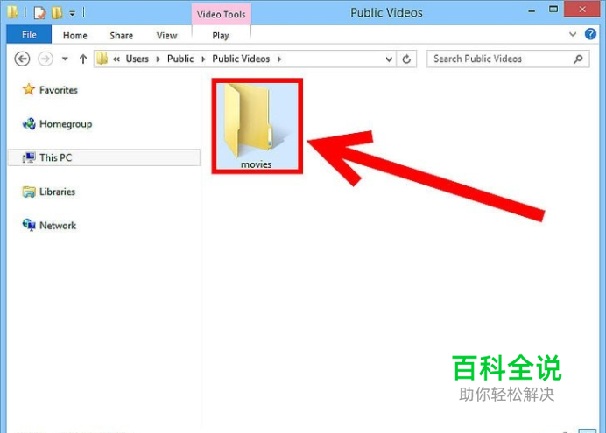Switch to the Home ribbon tab
The height and width of the screenshot is (433, 606).
tap(75, 36)
